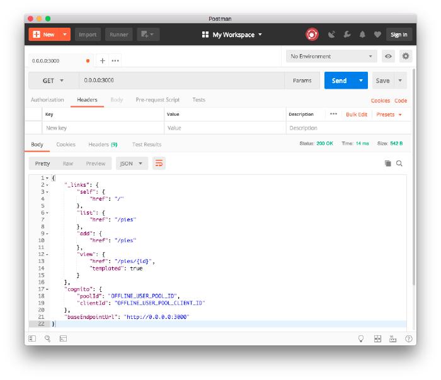Click the header Value field

pos(225,128)
